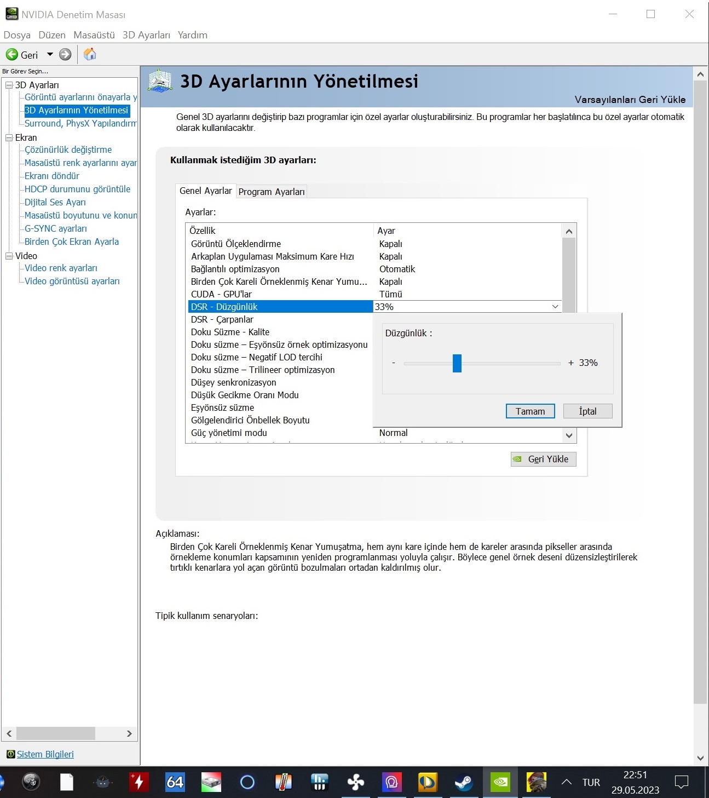The height and width of the screenshot is (798, 709).
Task: Open the yellow disc taskbar app
Action: click(x=428, y=782)
